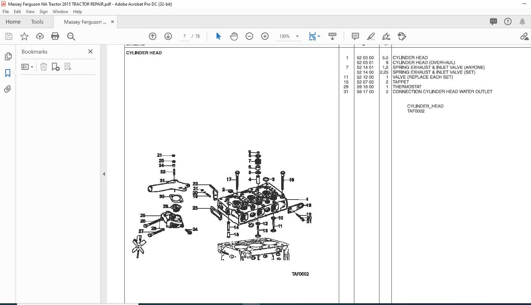Click the CYLINDER_HEAD caption text
Screen dimensions: 531x305
tap(425, 106)
